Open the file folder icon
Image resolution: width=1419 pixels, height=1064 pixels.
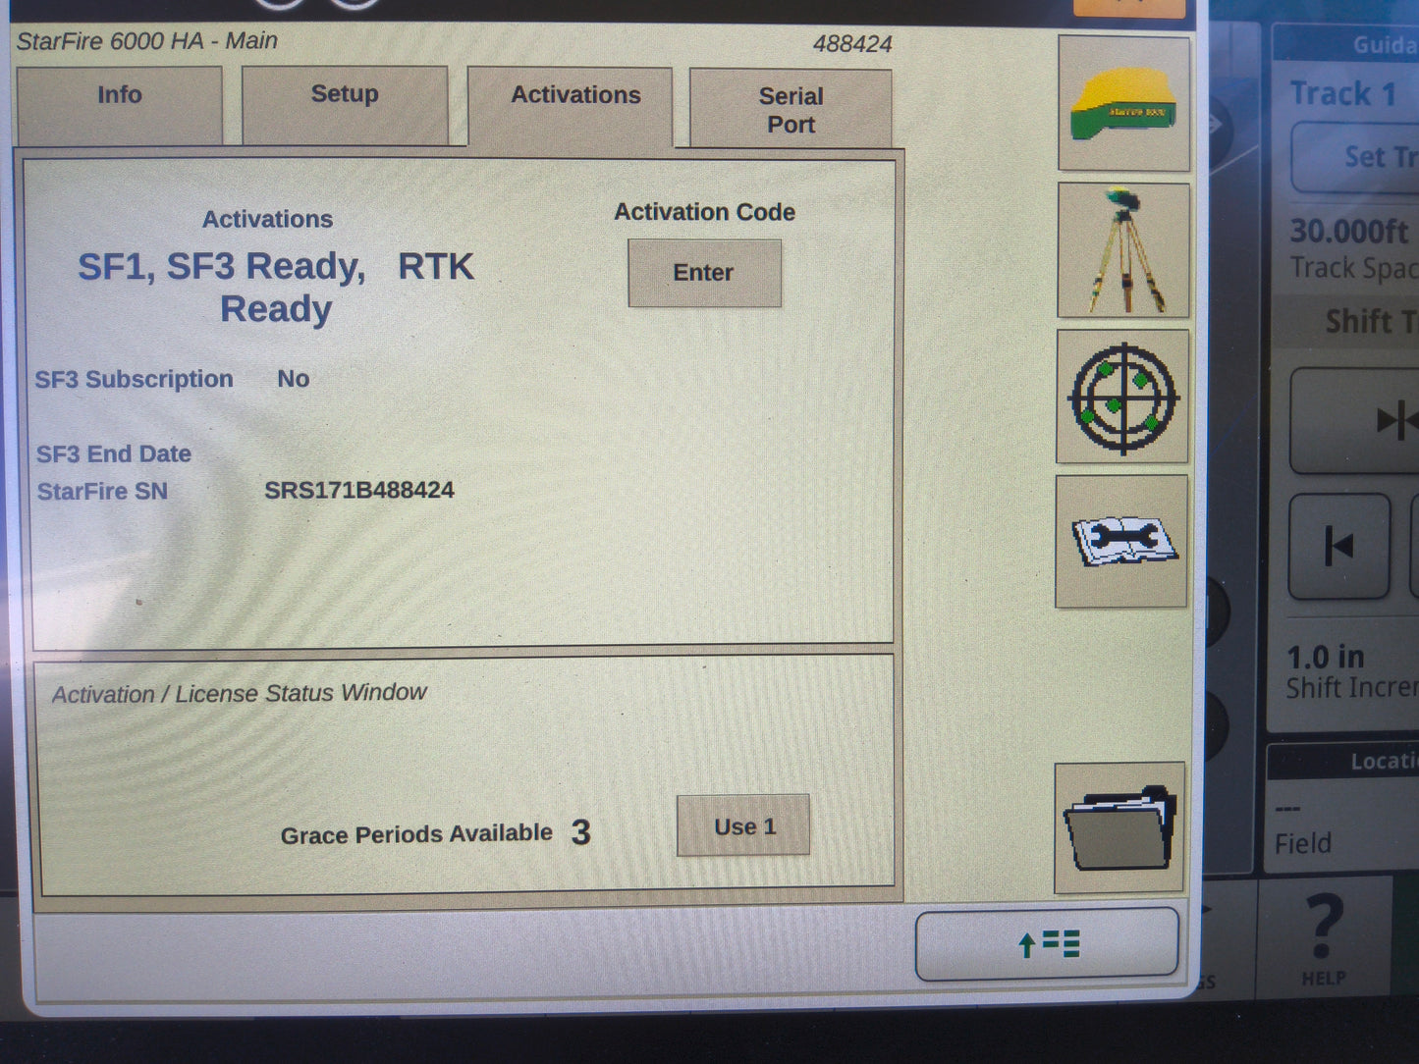coord(1119,828)
